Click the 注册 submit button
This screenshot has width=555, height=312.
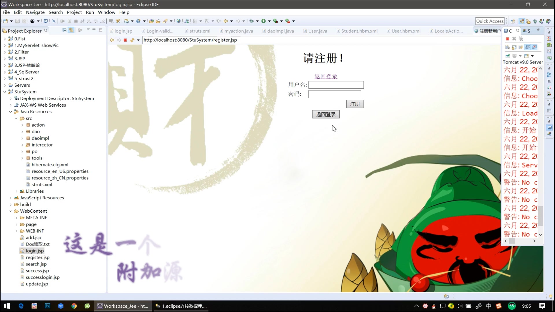355,104
